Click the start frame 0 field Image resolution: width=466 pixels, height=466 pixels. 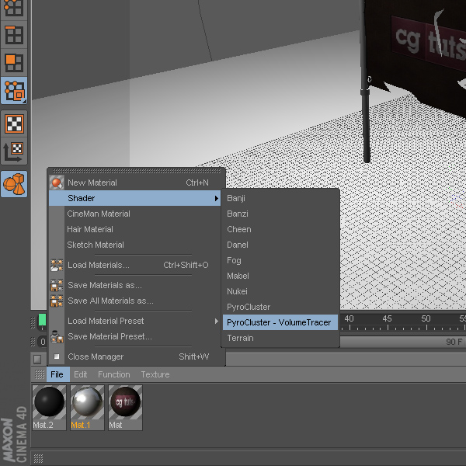tap(43, 342)
